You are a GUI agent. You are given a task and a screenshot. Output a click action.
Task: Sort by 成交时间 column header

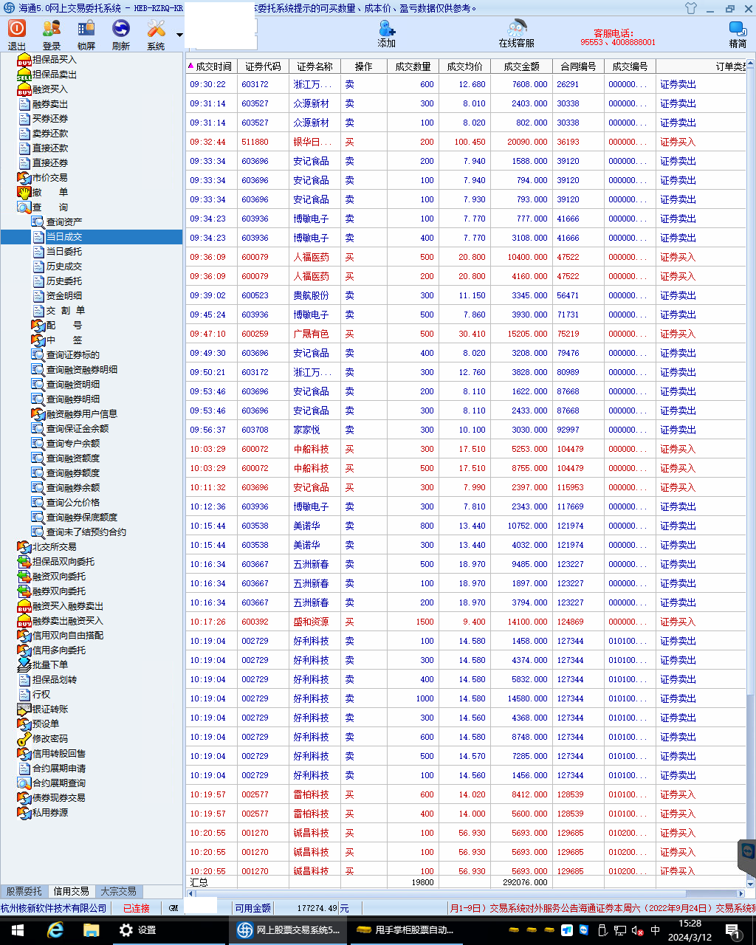click(211, 66)
